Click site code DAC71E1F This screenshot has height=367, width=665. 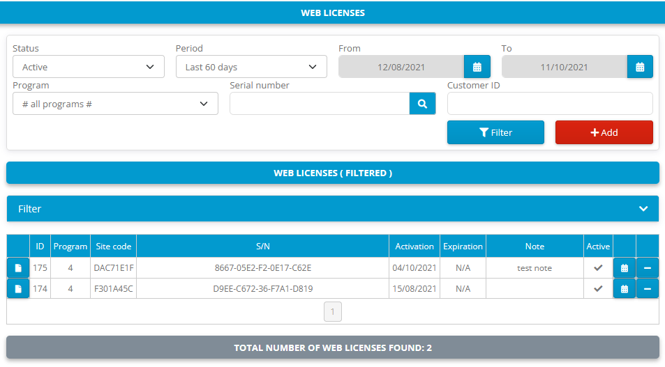(x=113, y=268)
